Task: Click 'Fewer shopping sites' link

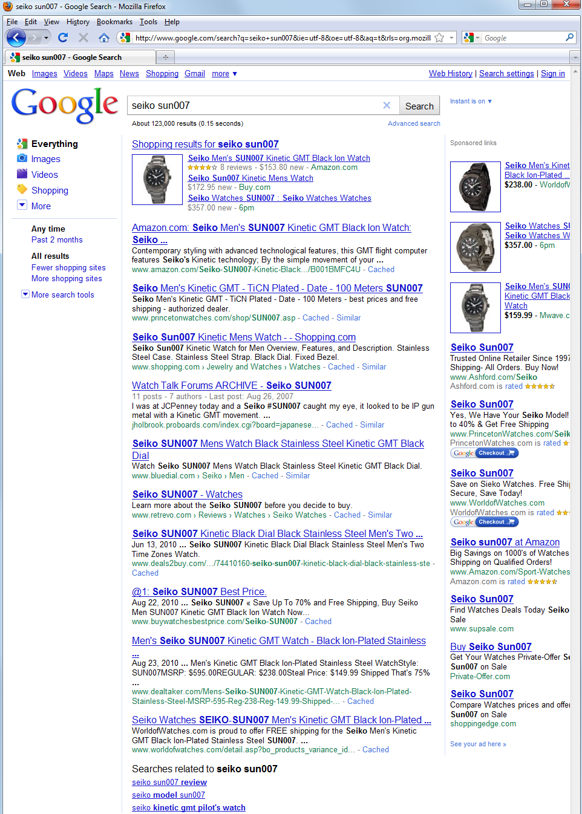Action: tap(68, 268)
